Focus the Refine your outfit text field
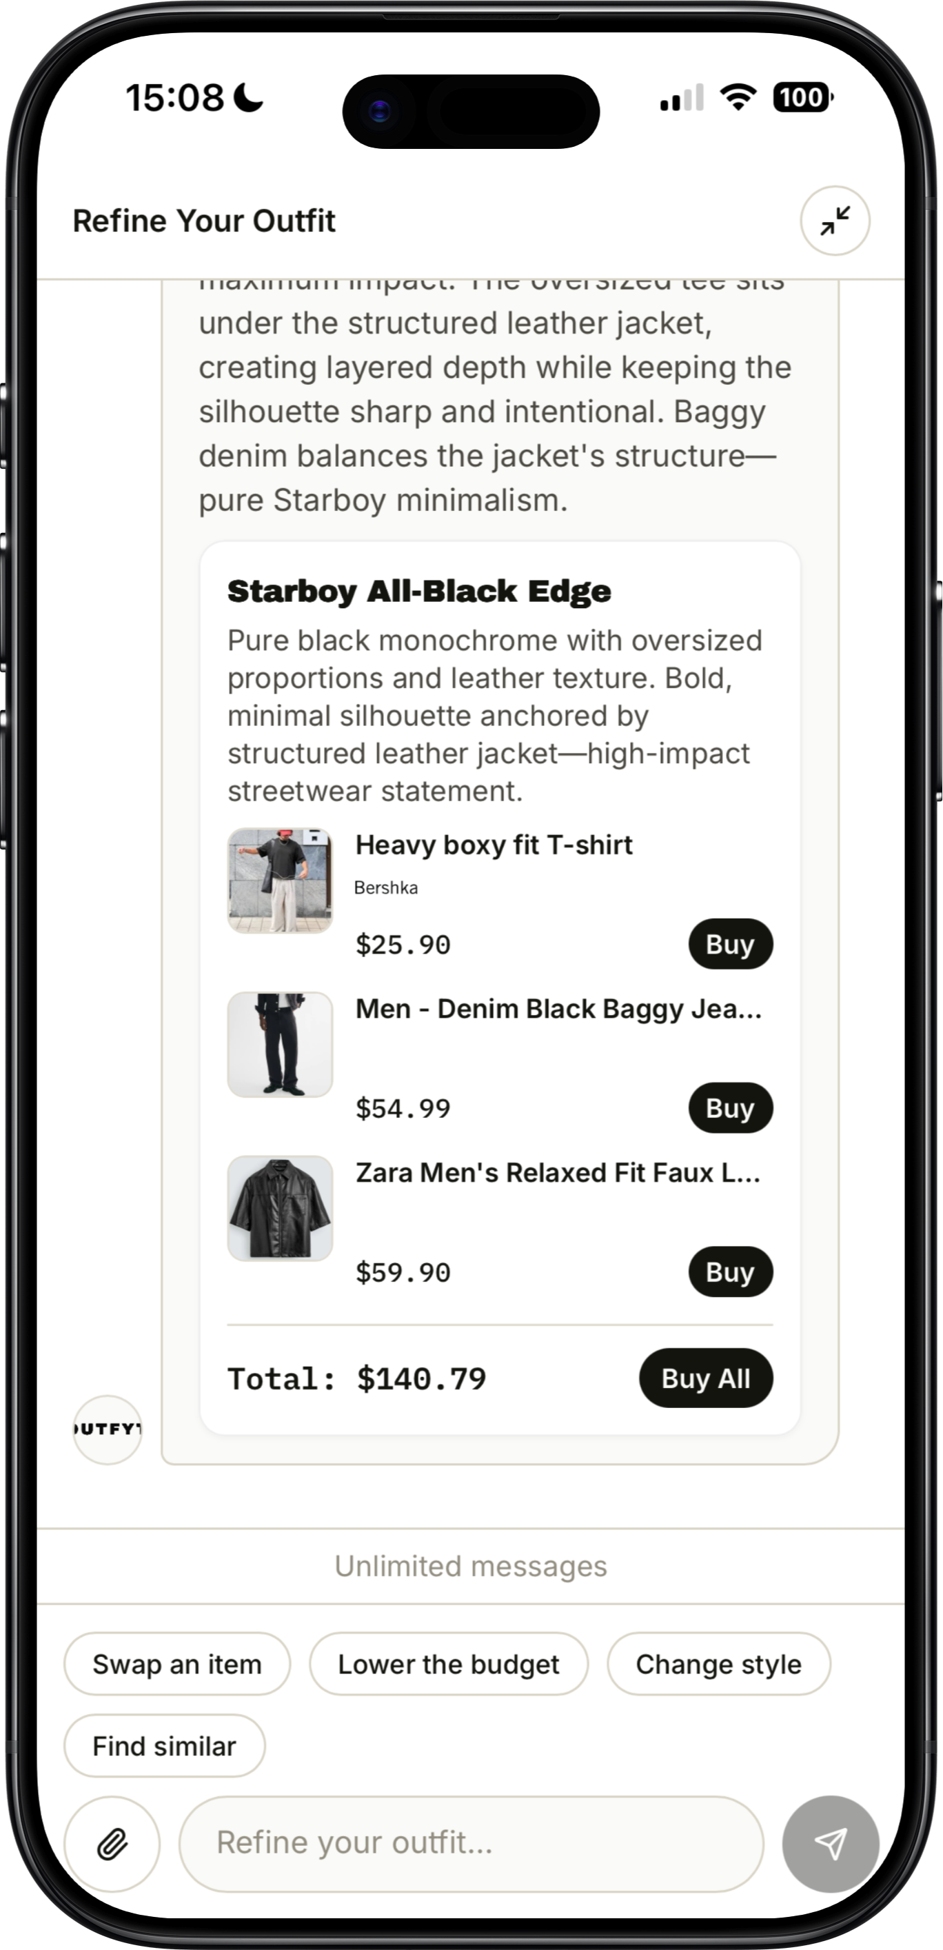The height and width of the screenshot is (1950, 943). point(471,1843)
